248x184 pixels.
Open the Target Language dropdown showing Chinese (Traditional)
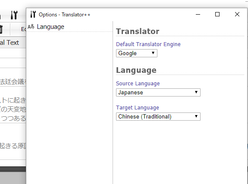pyautogui.click(x=158, y=116)
